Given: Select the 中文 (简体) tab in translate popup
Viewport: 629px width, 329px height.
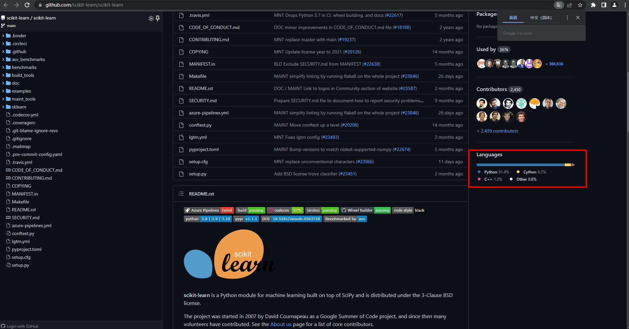Looking at the screenshot, I should pos(541,18).
